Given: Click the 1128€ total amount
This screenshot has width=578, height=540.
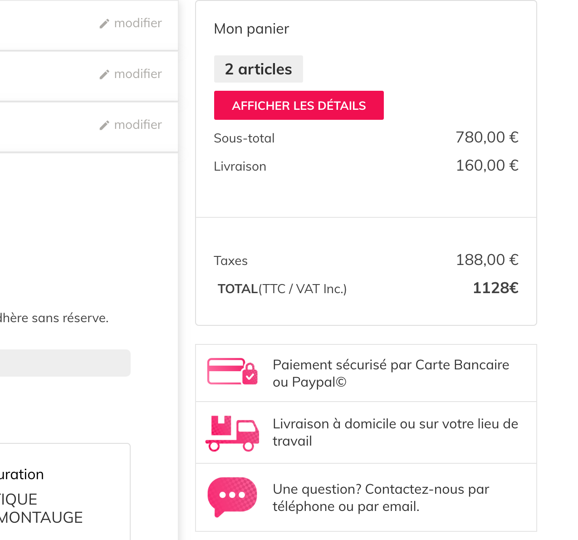Looking at the screenshot, I should coord(495,288).
